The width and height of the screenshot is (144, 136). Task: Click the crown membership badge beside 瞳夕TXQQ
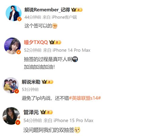point(55,42)
